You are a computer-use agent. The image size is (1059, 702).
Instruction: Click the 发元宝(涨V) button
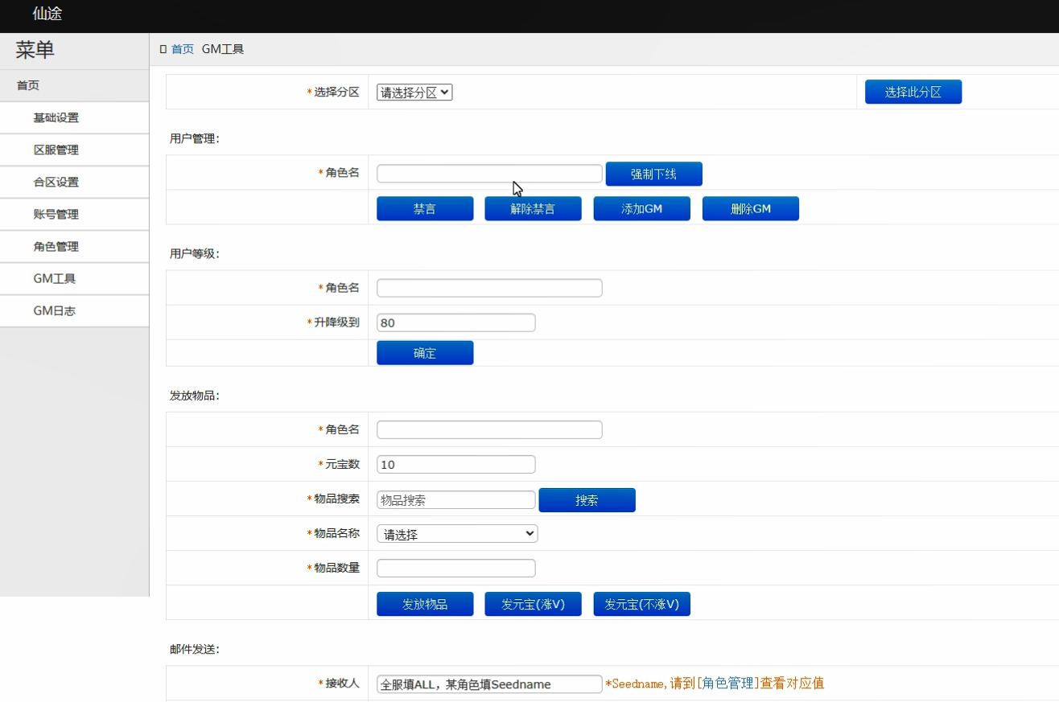(533, 605)
